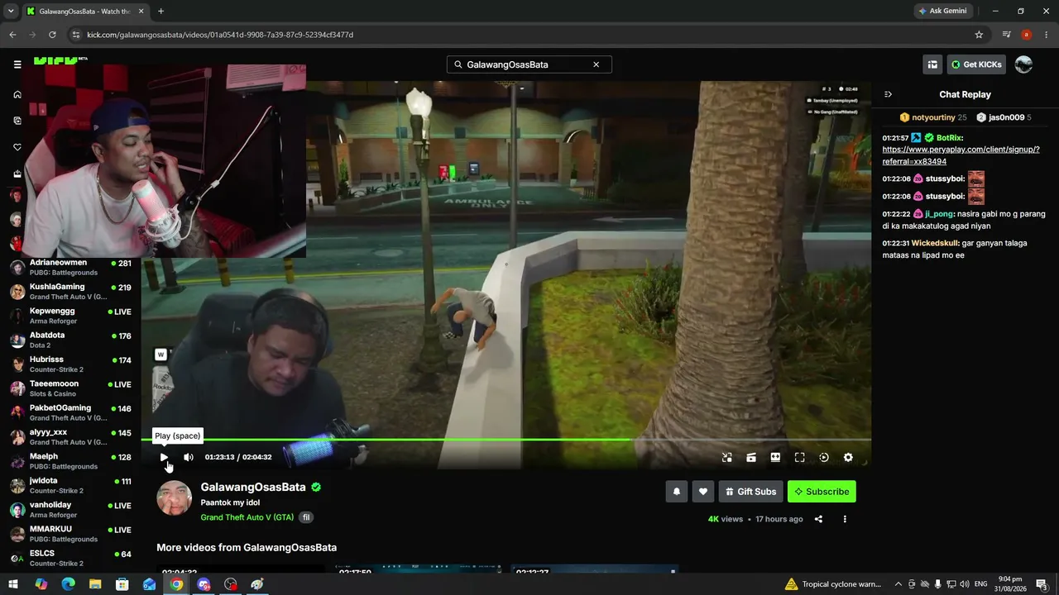
Task: Open Abatdota channel in sidebar
Action: point(70,340)
